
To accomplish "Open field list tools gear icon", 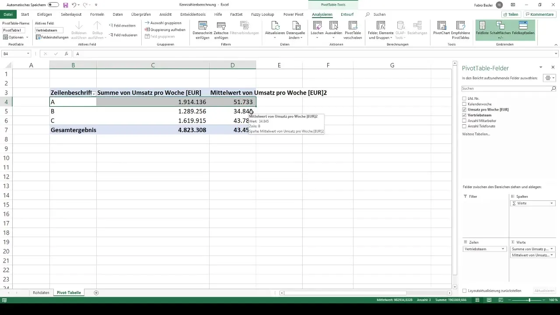I will pos(549,78).
